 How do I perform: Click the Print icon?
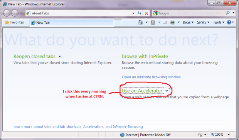tap(173, 22)
